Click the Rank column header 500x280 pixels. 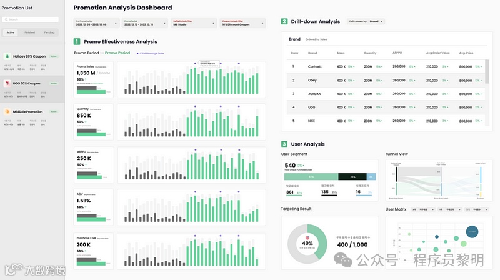294,53
